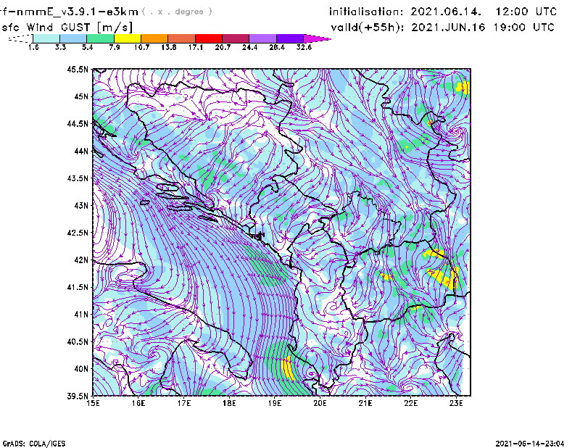This screenshot has width=580, height=448.
Task: Click the '22E' longitude label
Action: pos(410,403)
